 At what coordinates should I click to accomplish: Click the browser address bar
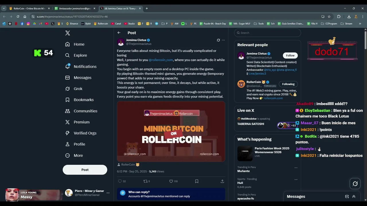point(176,17)
